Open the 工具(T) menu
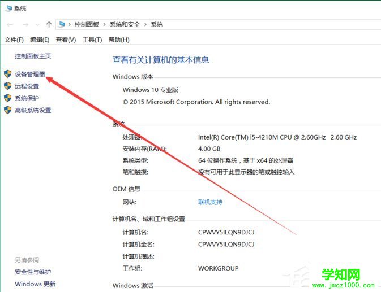The height and width of the screenshot is (292, 381). point(92,40)
